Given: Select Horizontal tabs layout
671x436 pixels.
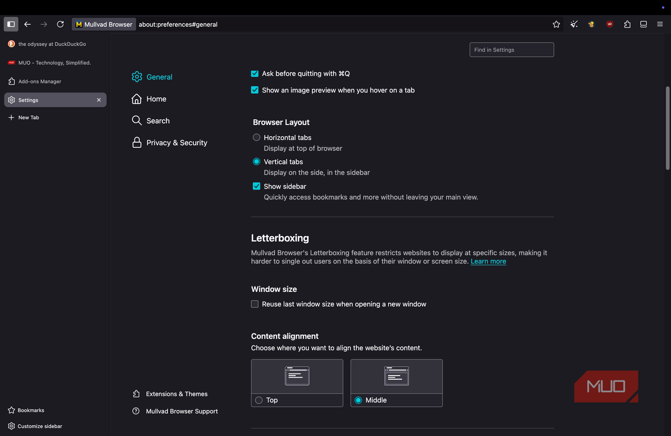Looking at the screenshot, I should [256, 137].
